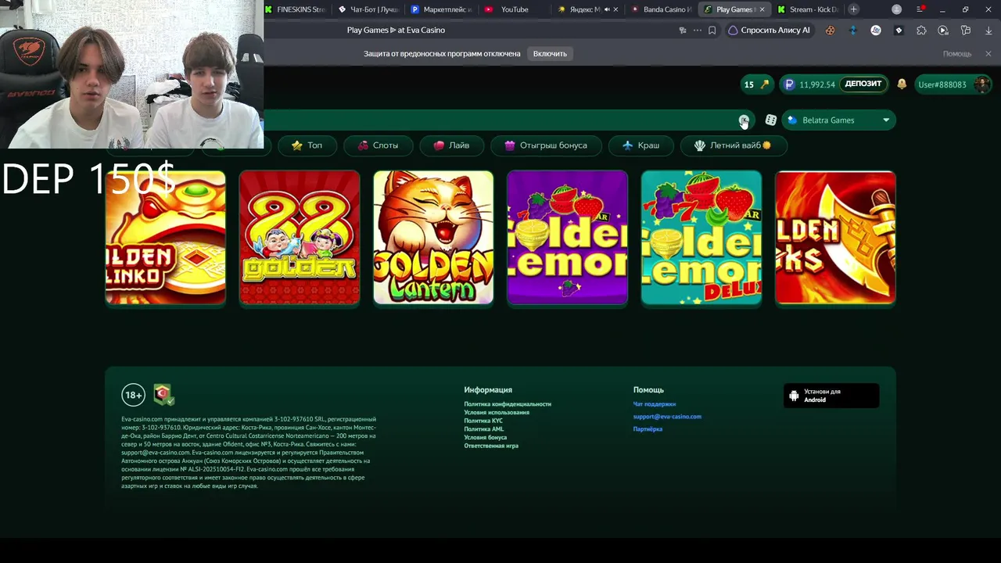
Task: Open Условия использования link
Action: pyautogui.click(x=497, y=413)
